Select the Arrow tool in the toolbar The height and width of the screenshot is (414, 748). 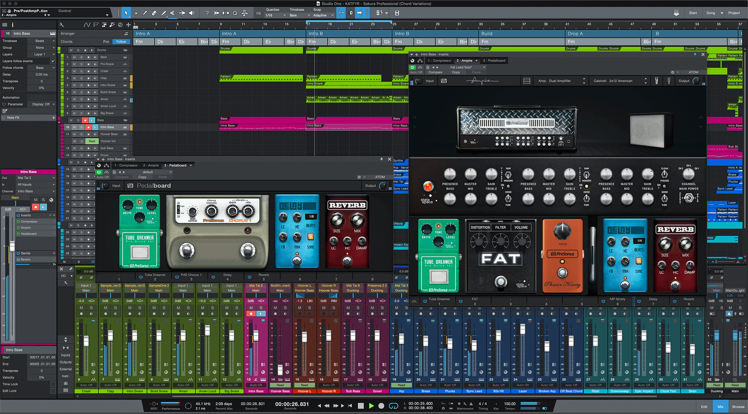(126, 13)
